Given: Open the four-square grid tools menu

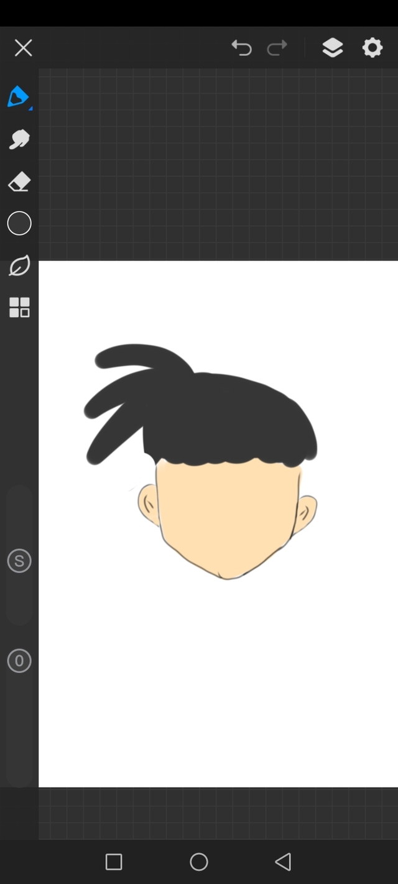Looking at the screenshot, I should pos(19,308).
